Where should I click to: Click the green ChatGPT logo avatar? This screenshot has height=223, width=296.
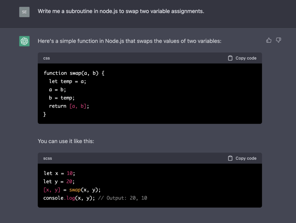[x=24, y=41]
